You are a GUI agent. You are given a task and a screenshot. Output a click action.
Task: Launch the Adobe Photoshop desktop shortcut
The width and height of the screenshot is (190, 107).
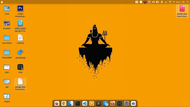coord(20,8)
